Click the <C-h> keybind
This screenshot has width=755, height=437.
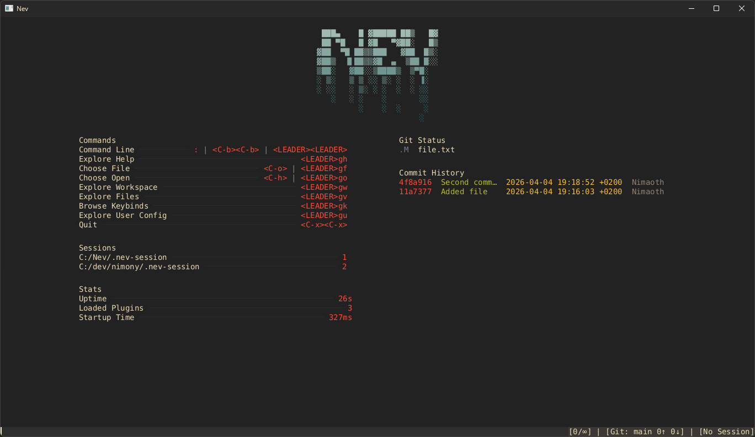click(x=275, y=178)
